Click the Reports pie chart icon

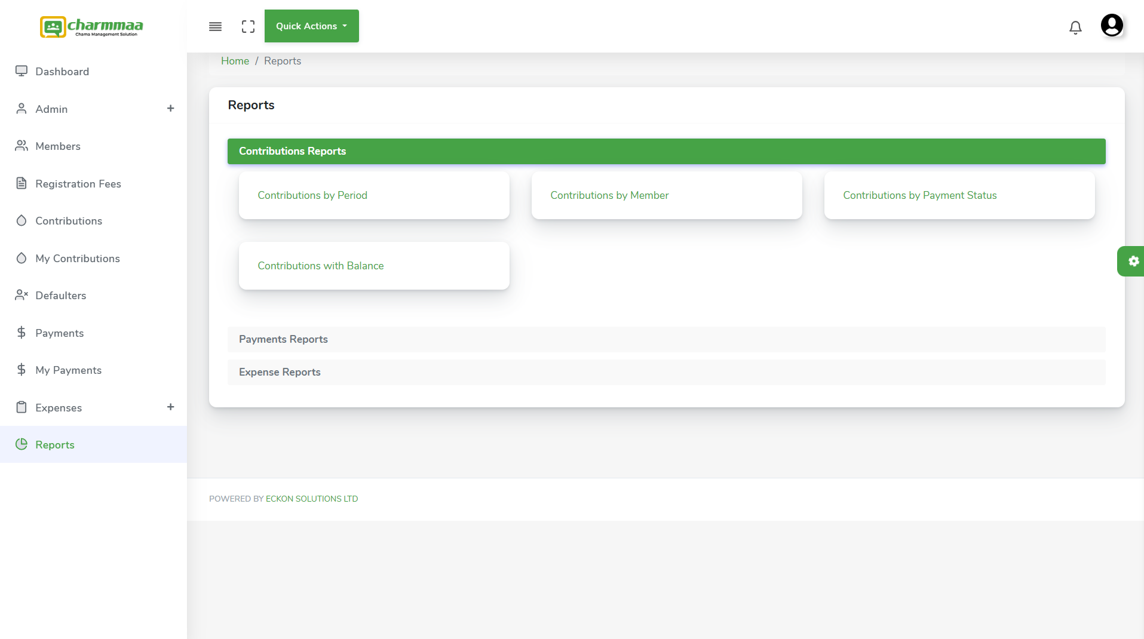tap(22, 444)
